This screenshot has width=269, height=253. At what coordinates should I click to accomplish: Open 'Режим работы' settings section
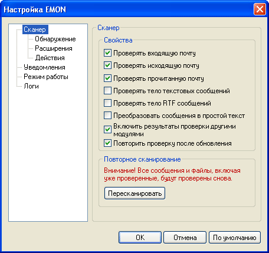click(46, 77)
